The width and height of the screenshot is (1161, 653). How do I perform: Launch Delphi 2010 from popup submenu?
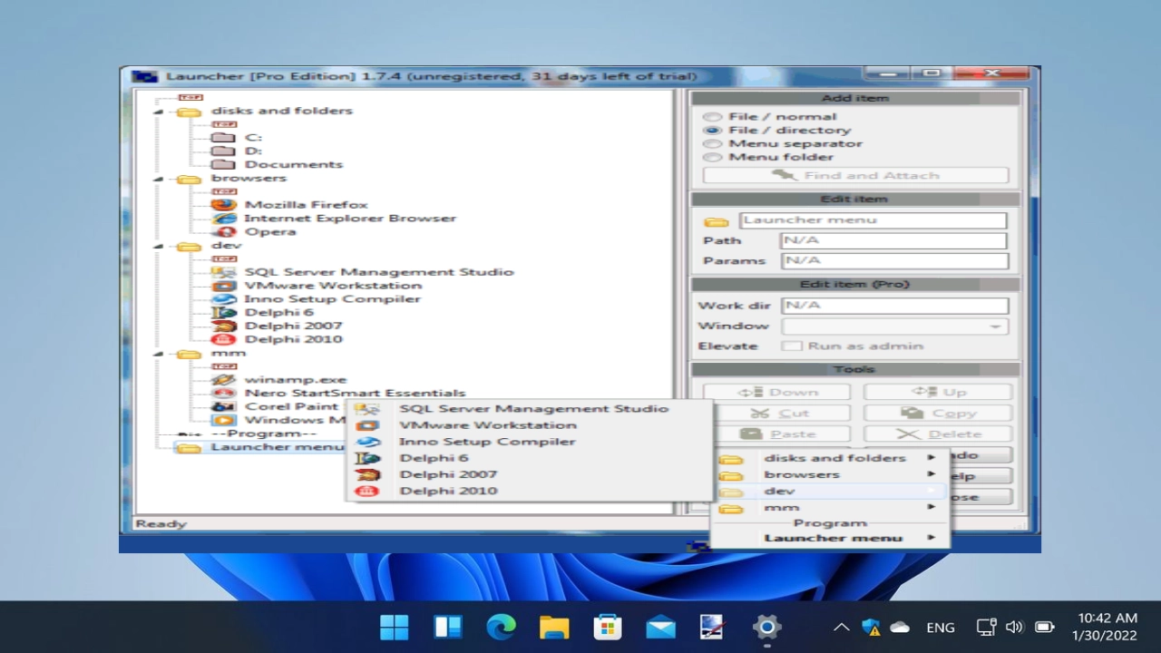point(530,491)
